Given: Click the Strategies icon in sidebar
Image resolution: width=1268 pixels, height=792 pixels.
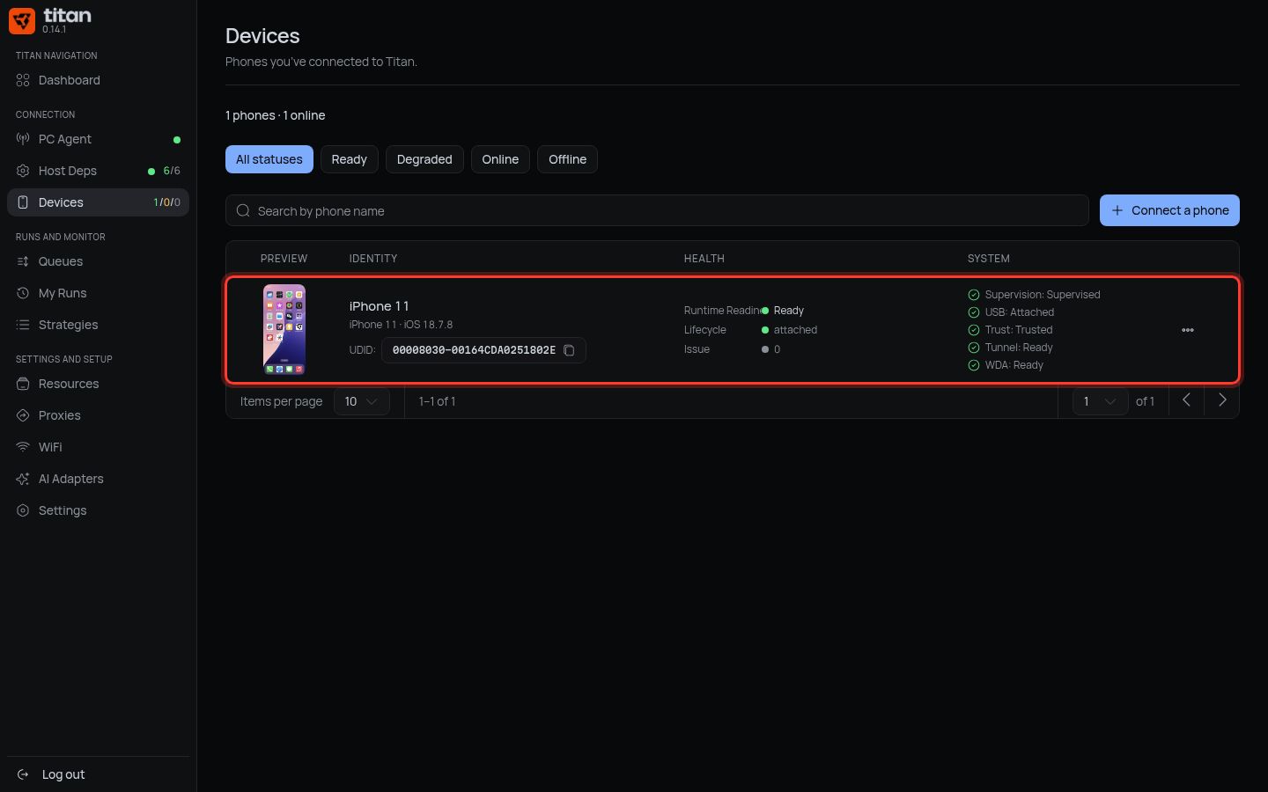Looking at the screenshot, I should point(23,325).
